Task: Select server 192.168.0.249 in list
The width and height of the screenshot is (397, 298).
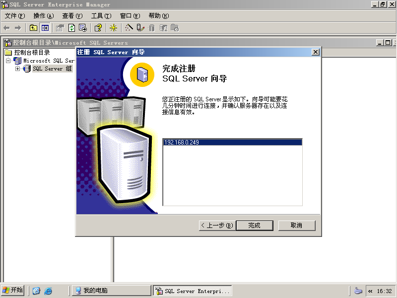Action: tap(232, 142)
